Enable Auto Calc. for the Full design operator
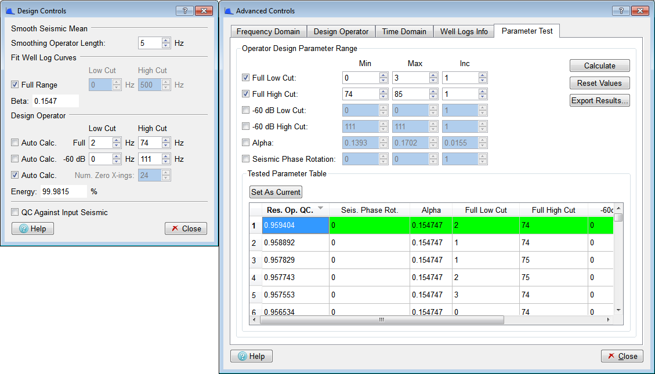This screenshot has width=655, height=374. point(15,143)
